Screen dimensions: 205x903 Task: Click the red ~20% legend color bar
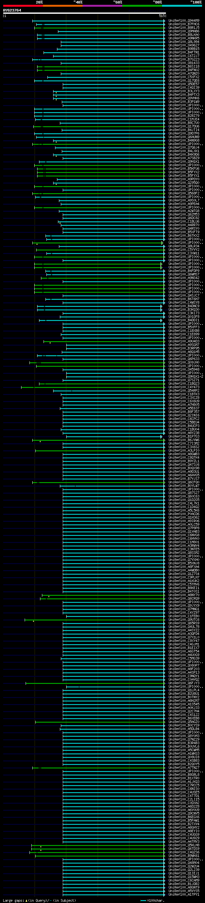tap(23, 6)
